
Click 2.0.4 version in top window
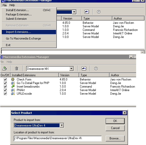[65, 33]
